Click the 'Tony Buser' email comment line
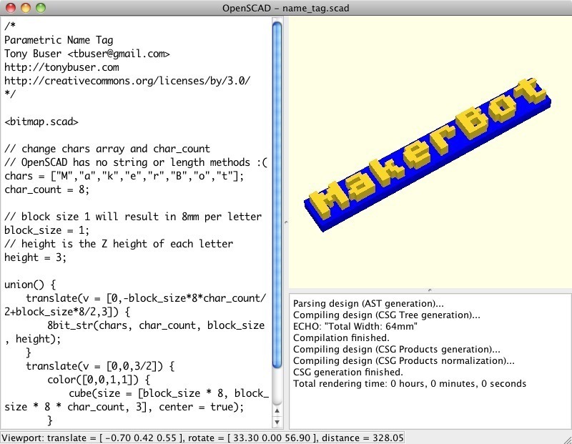The width and height of the screenshot is (572, 444). click(87, 54)
